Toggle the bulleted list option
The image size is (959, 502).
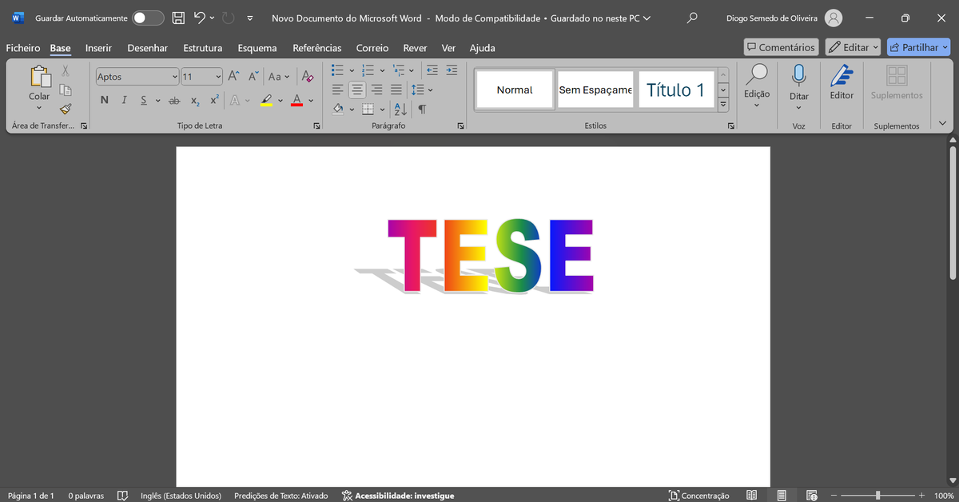click(x=336, y=70)
